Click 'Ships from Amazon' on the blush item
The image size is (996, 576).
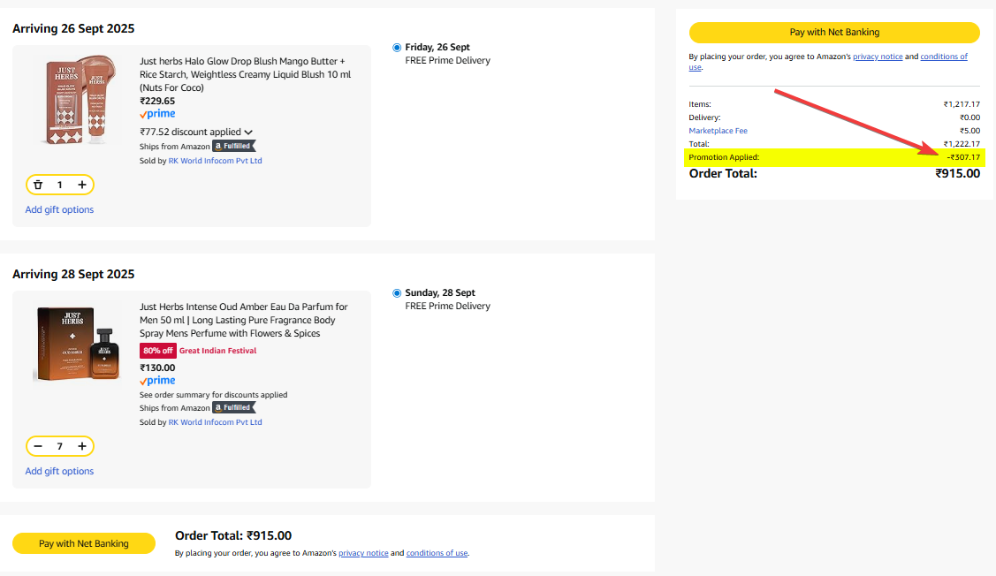pos(175,147)
